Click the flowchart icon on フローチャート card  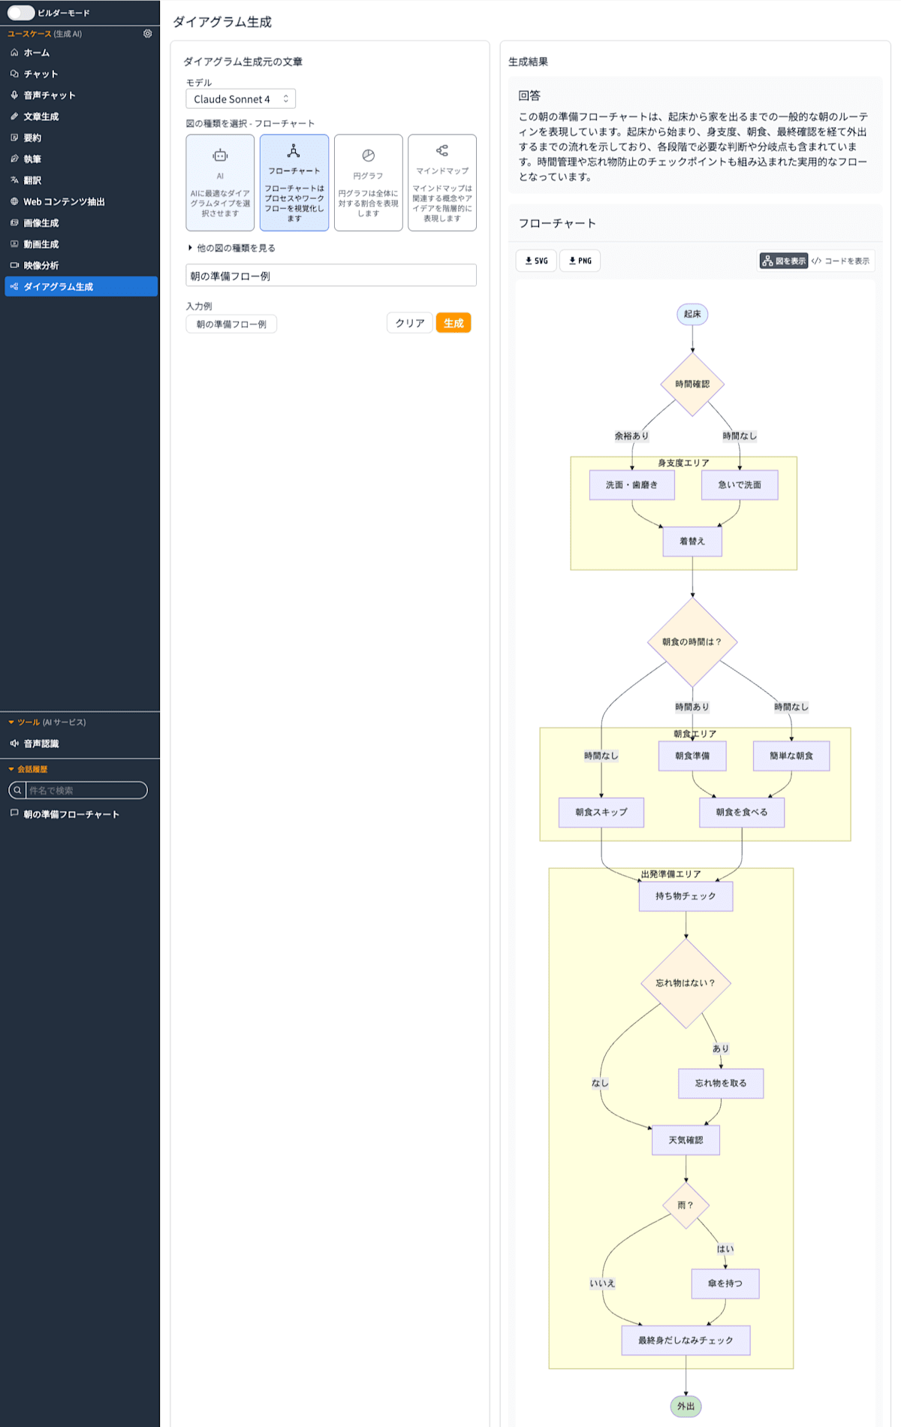pyautogui.click(x=294, y=151)
